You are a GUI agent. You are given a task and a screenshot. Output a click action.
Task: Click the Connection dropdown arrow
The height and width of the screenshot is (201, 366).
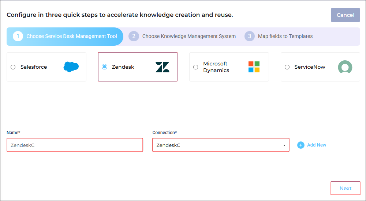(x=284, y=145)
